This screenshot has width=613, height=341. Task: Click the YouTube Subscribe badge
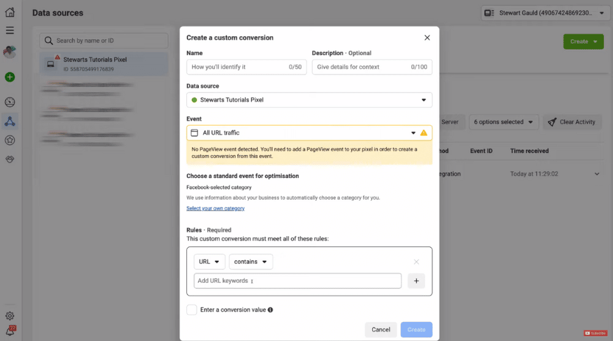(x=595, y=333)
